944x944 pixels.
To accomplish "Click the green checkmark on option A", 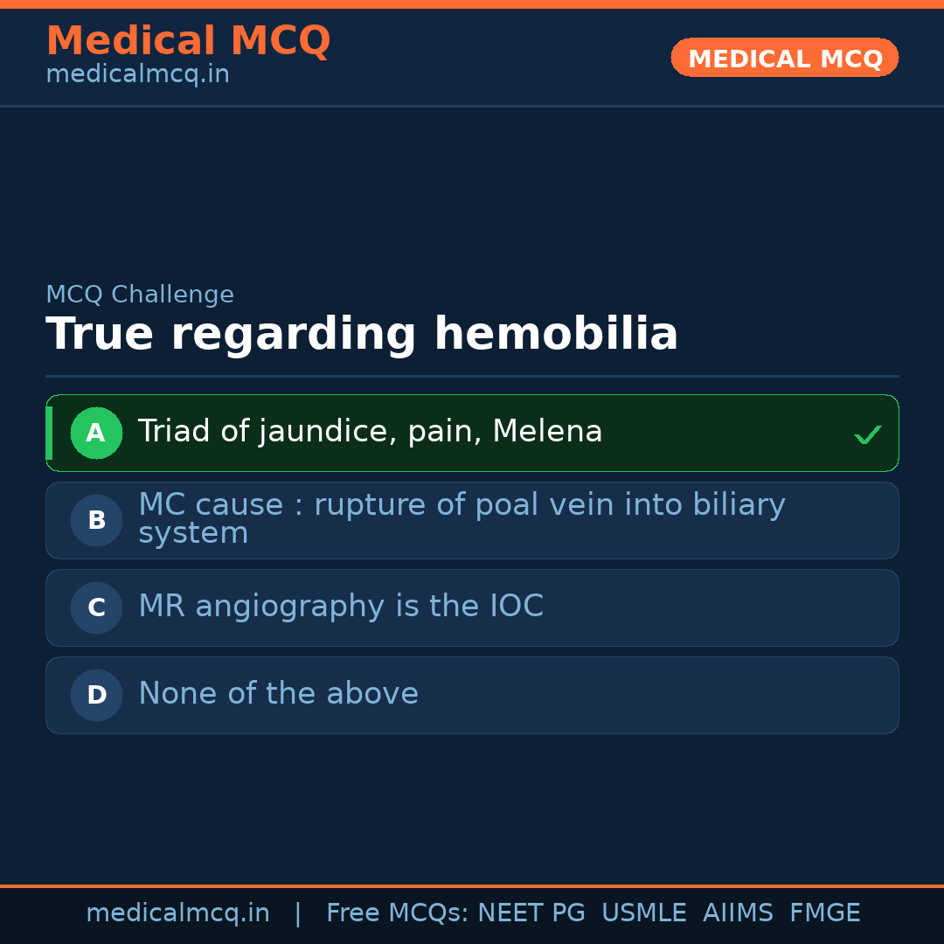I will pyautogui.click(x=867, y=434).
